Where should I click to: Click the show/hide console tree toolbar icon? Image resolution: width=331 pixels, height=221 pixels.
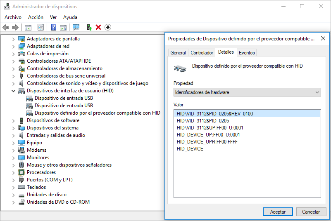tap(28, 27)
